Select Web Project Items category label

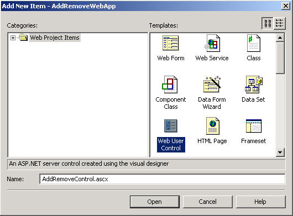(55, 38)
